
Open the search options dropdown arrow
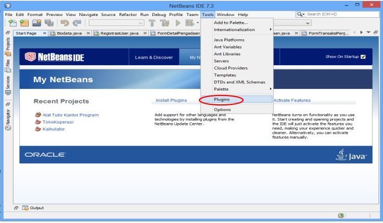tap(304, 14)
